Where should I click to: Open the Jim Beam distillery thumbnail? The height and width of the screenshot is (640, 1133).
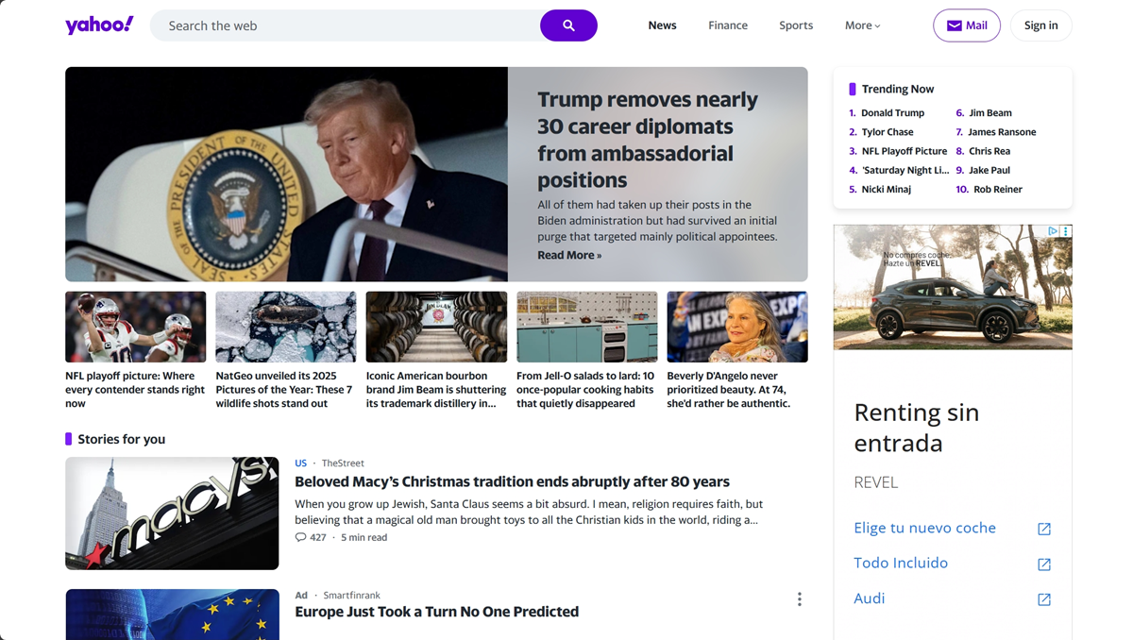(436, 327)
